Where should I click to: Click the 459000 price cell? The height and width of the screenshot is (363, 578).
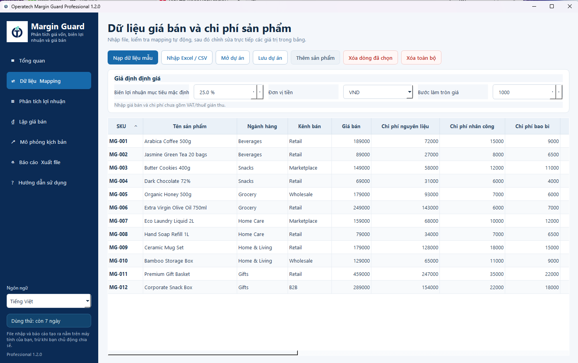pos(351,274)
